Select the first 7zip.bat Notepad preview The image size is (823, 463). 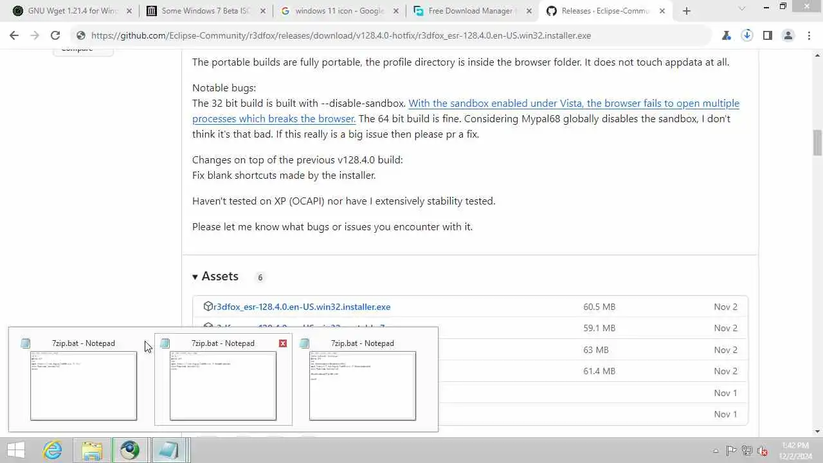[84, 379]
